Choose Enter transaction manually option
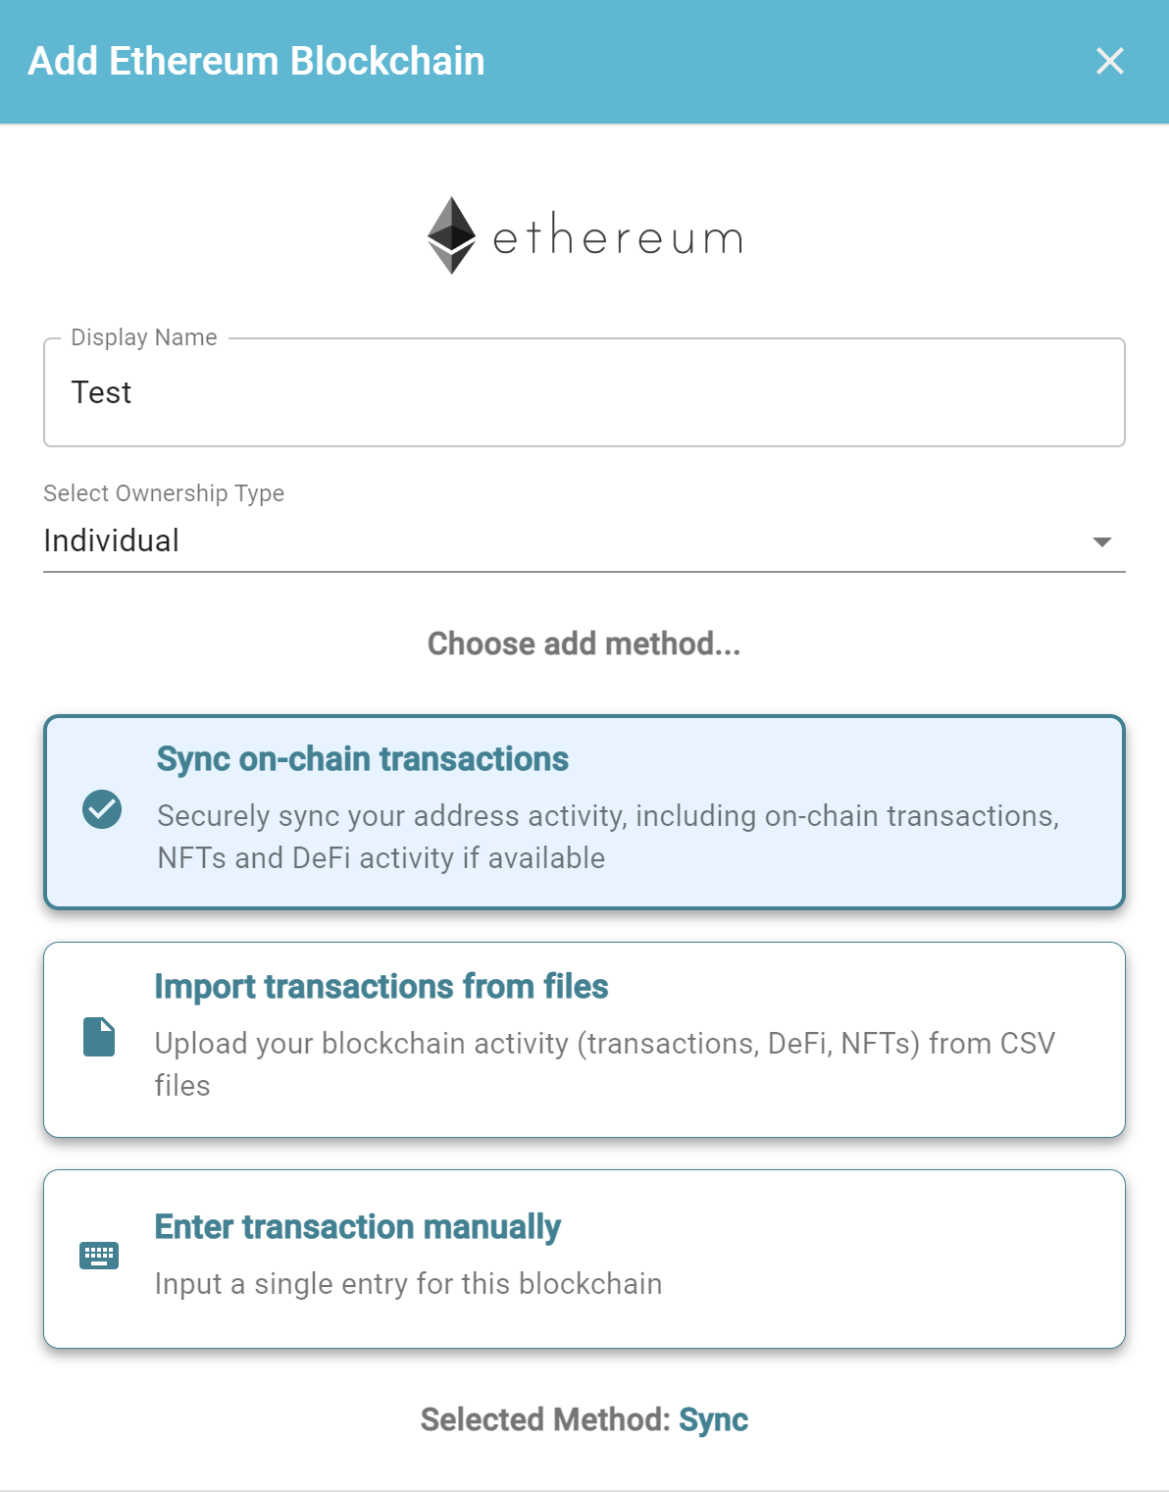The width and height of the screenshot is (1169, 1492). (584, 1256)
